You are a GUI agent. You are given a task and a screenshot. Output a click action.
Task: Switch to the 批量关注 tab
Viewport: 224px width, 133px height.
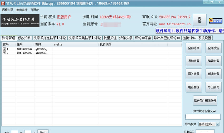click(x=110, y=38)
